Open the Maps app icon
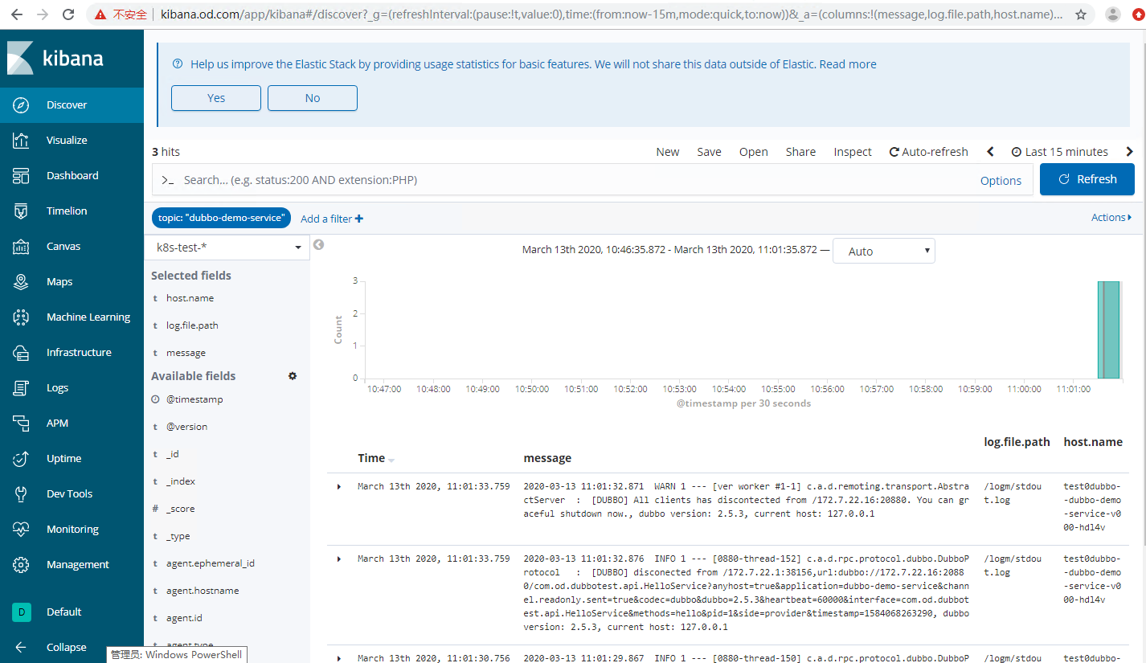 click(22, 282)
